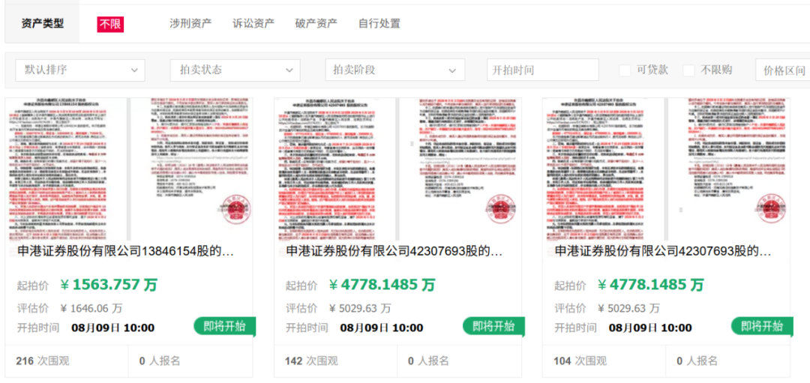This screenshot has width=810, height=383.
Task: Open the 默认排序 sorting dropdown
Action: pos(80,70)
